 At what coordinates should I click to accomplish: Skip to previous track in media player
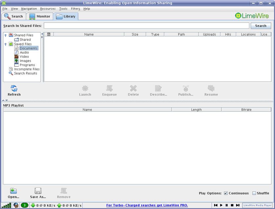(x=216, y=205)
